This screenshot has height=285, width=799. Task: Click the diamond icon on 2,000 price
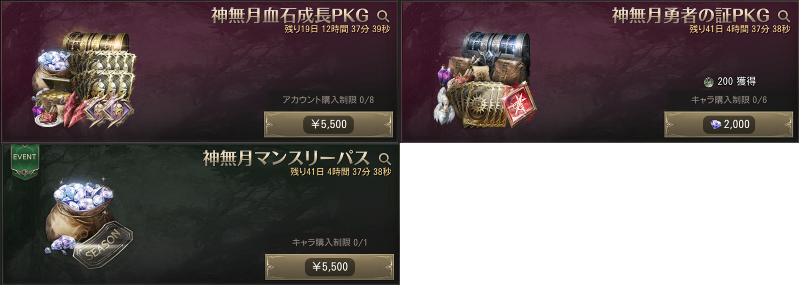tap(716, 125)
